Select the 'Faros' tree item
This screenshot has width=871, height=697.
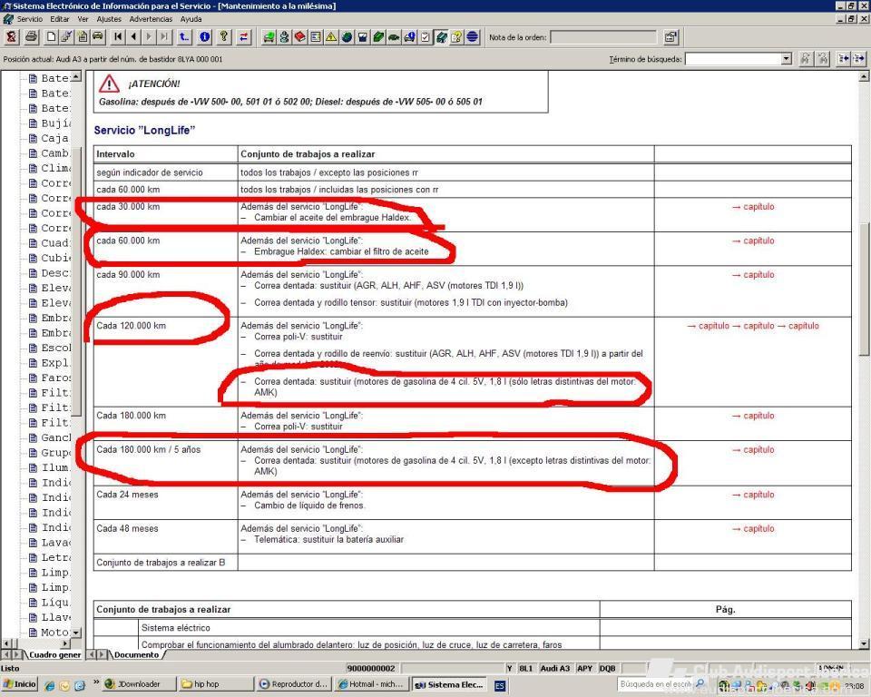coord(50,378)
